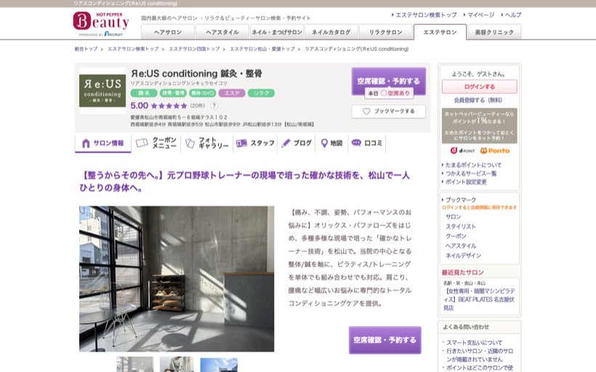596x372 pixels.
Task: Expand the ブックマーク sidebar section
Action: click(x=460, y=200)
